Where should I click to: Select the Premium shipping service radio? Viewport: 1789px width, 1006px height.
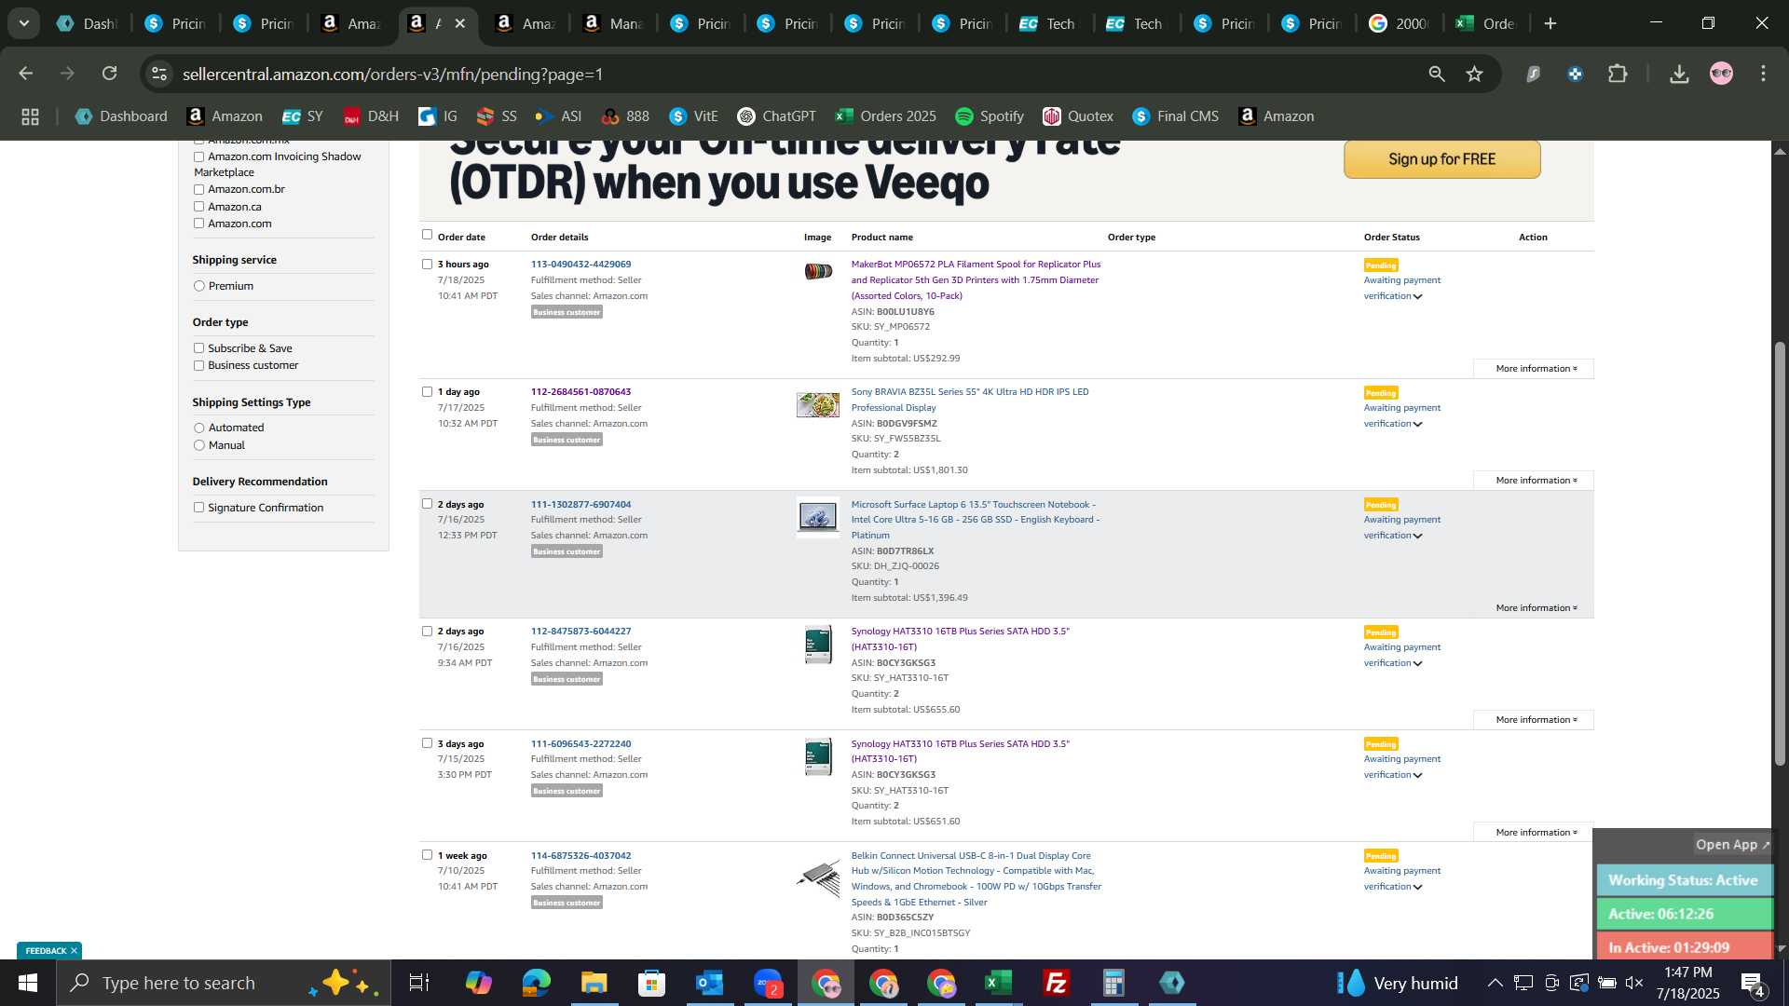198,286
